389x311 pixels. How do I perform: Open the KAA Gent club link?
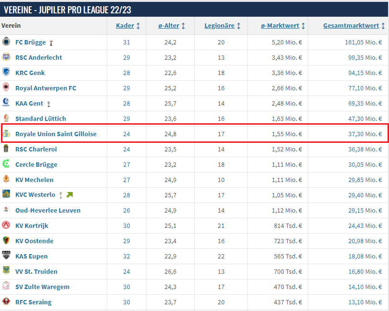tap(29, 104)
